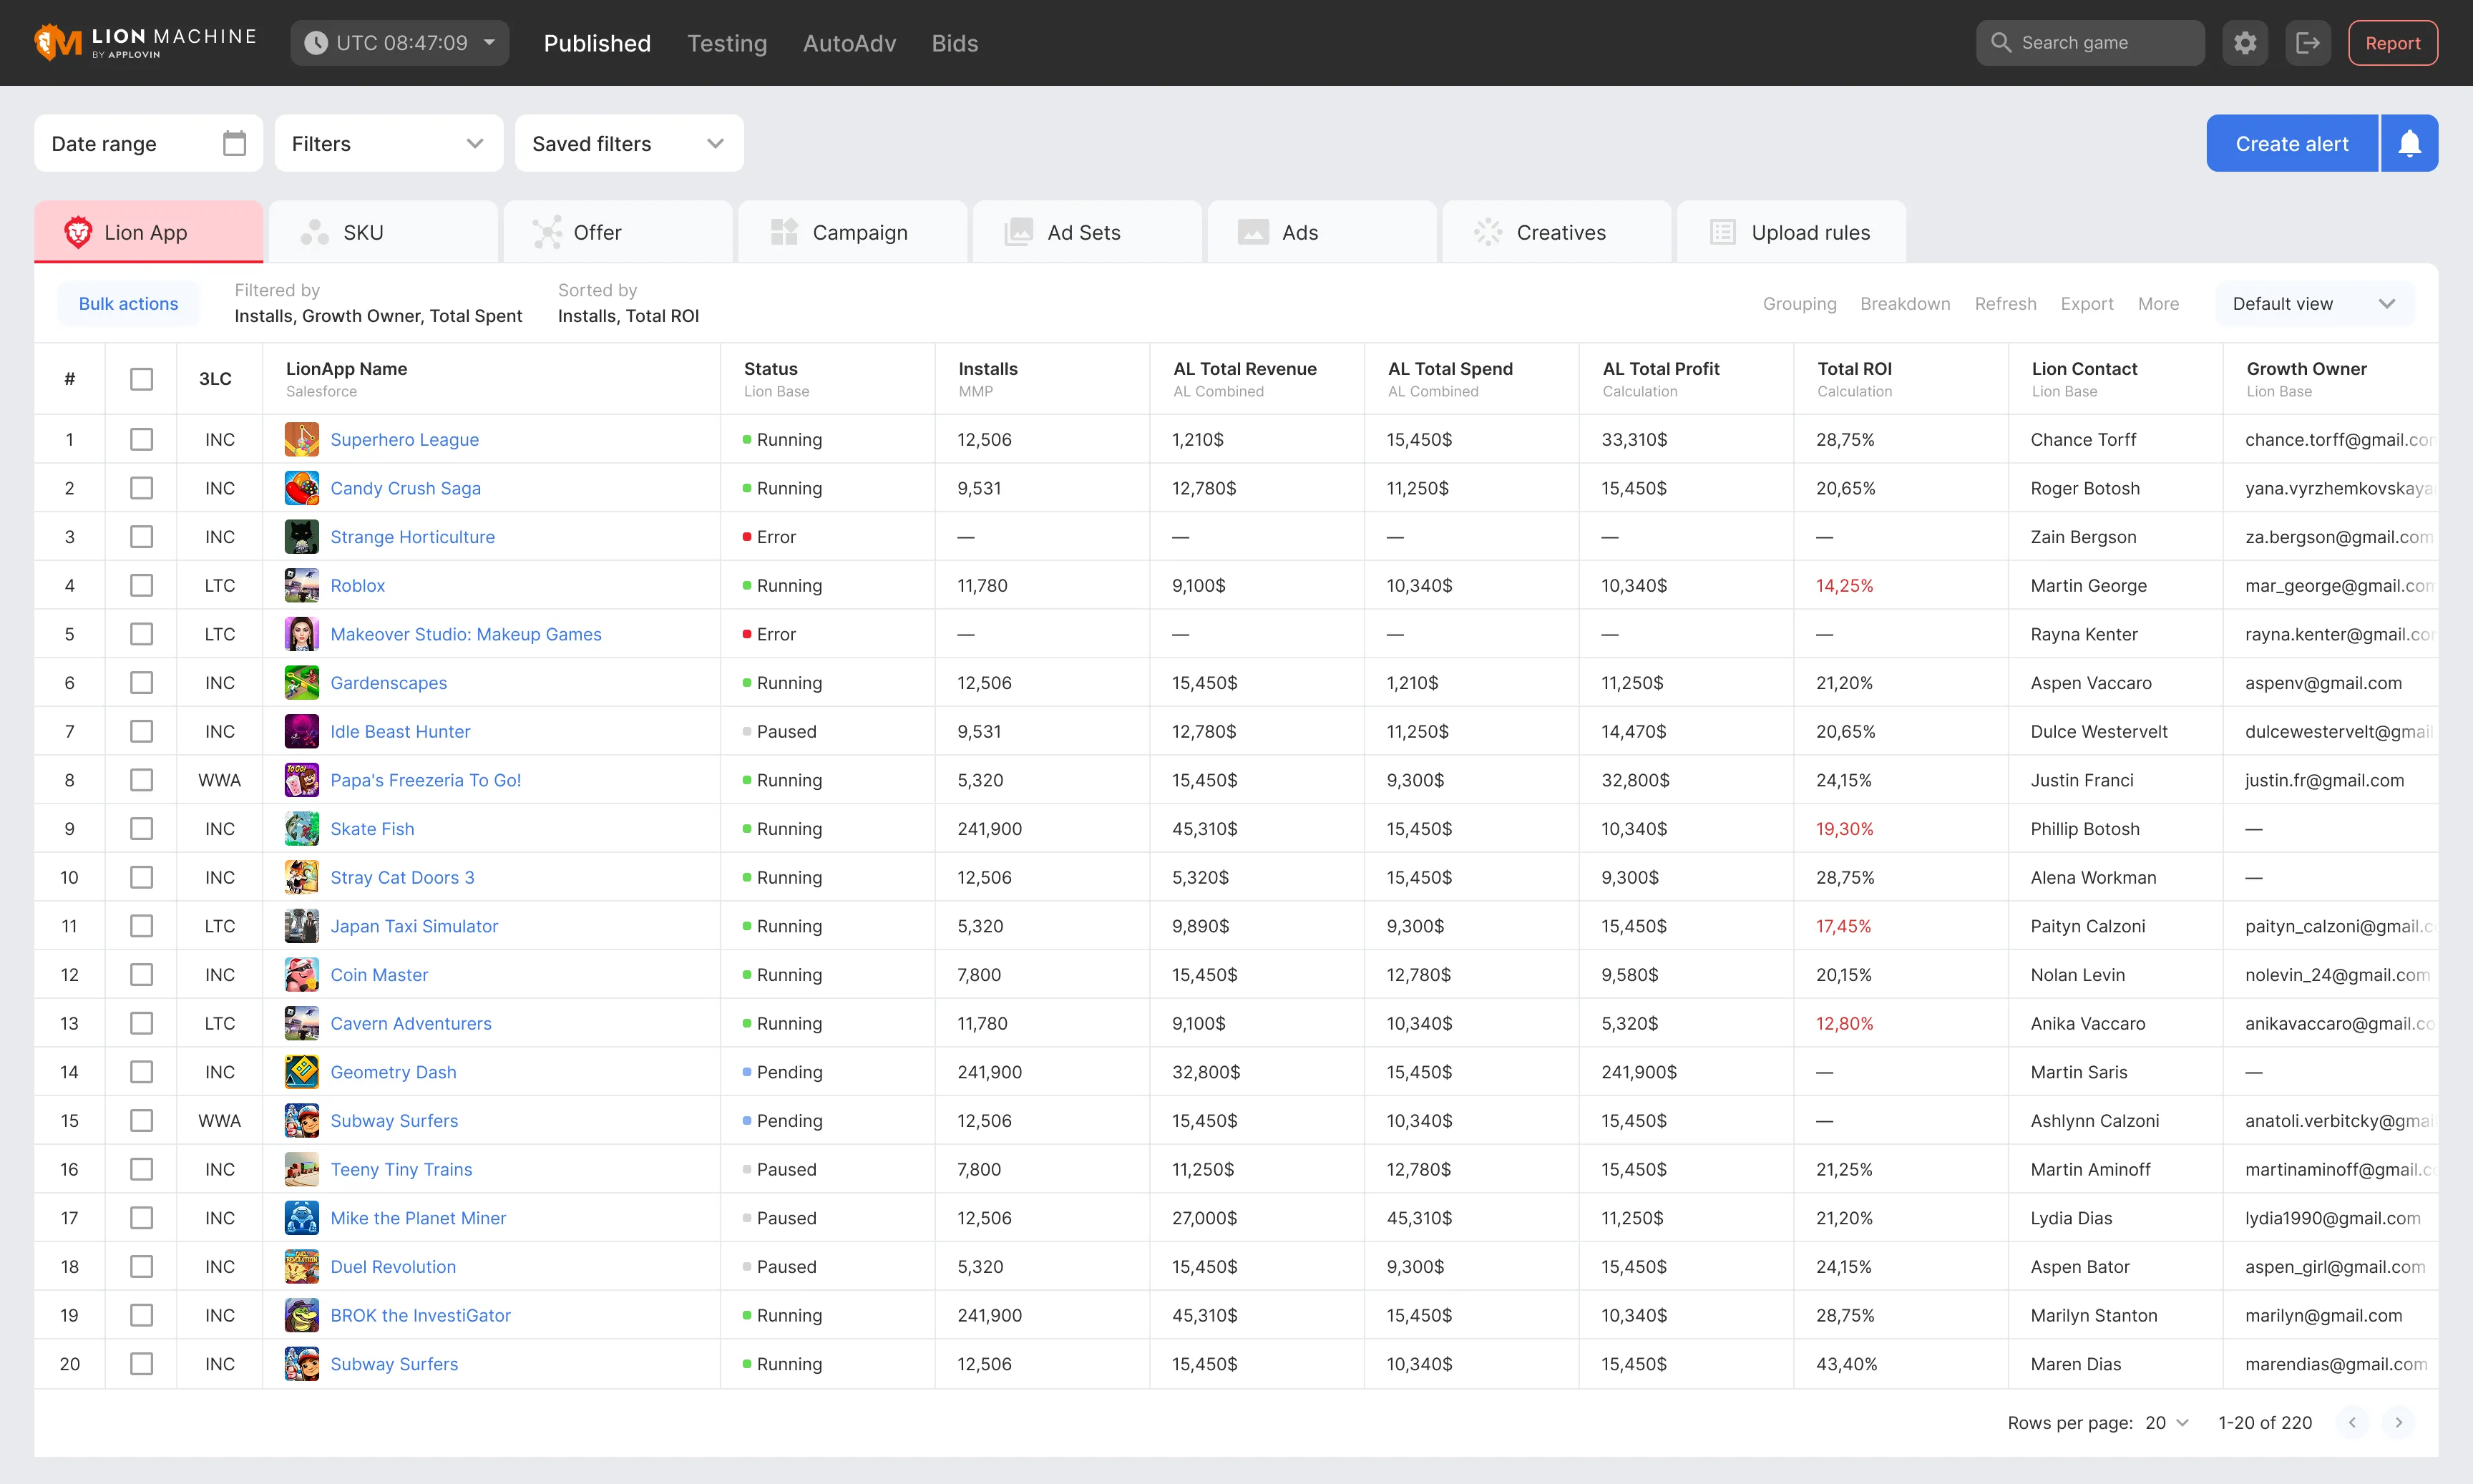Viewport: 2473px width, 1484px height.
Task: Click the Bulk actions button
Action: click(x=128, y=303)
